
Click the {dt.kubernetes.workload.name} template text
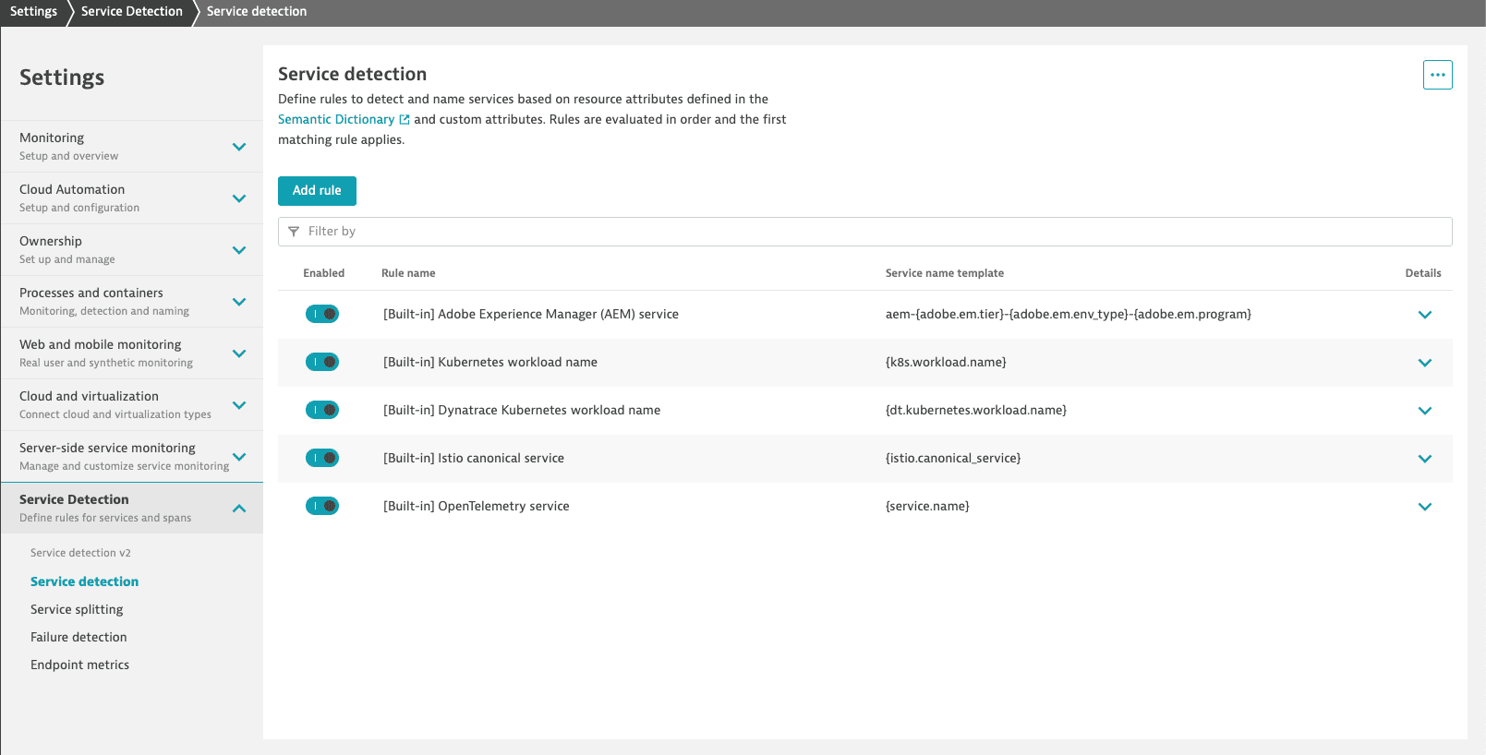point(976,410)
